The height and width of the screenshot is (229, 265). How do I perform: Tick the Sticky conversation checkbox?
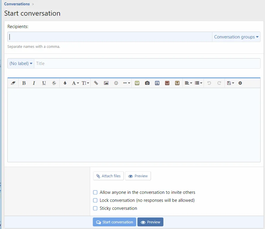click(95, 208)
